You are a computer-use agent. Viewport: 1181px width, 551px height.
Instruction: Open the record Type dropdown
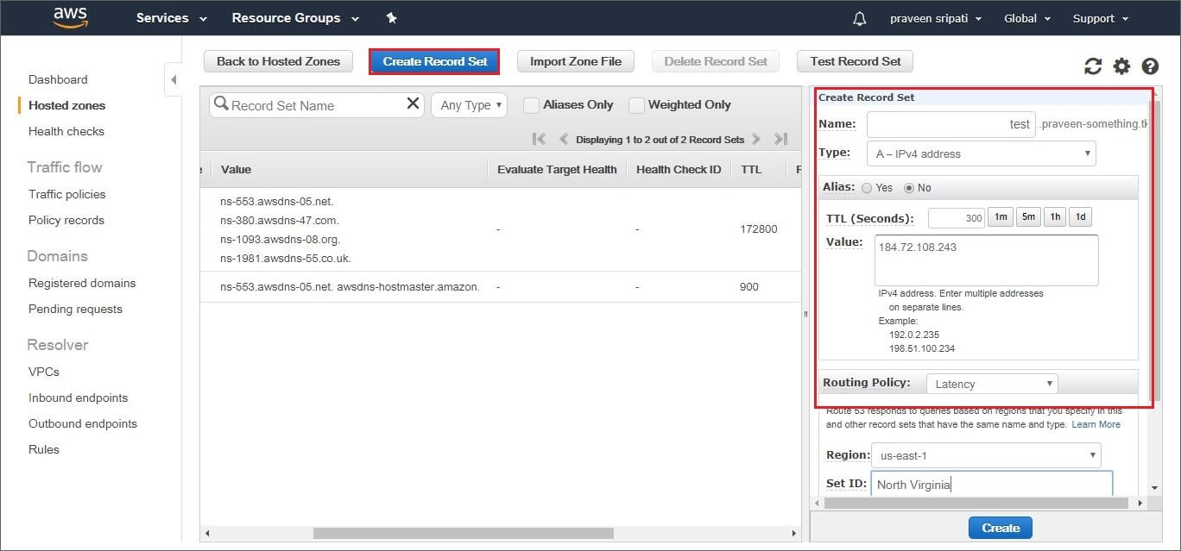tap(981, 153)
